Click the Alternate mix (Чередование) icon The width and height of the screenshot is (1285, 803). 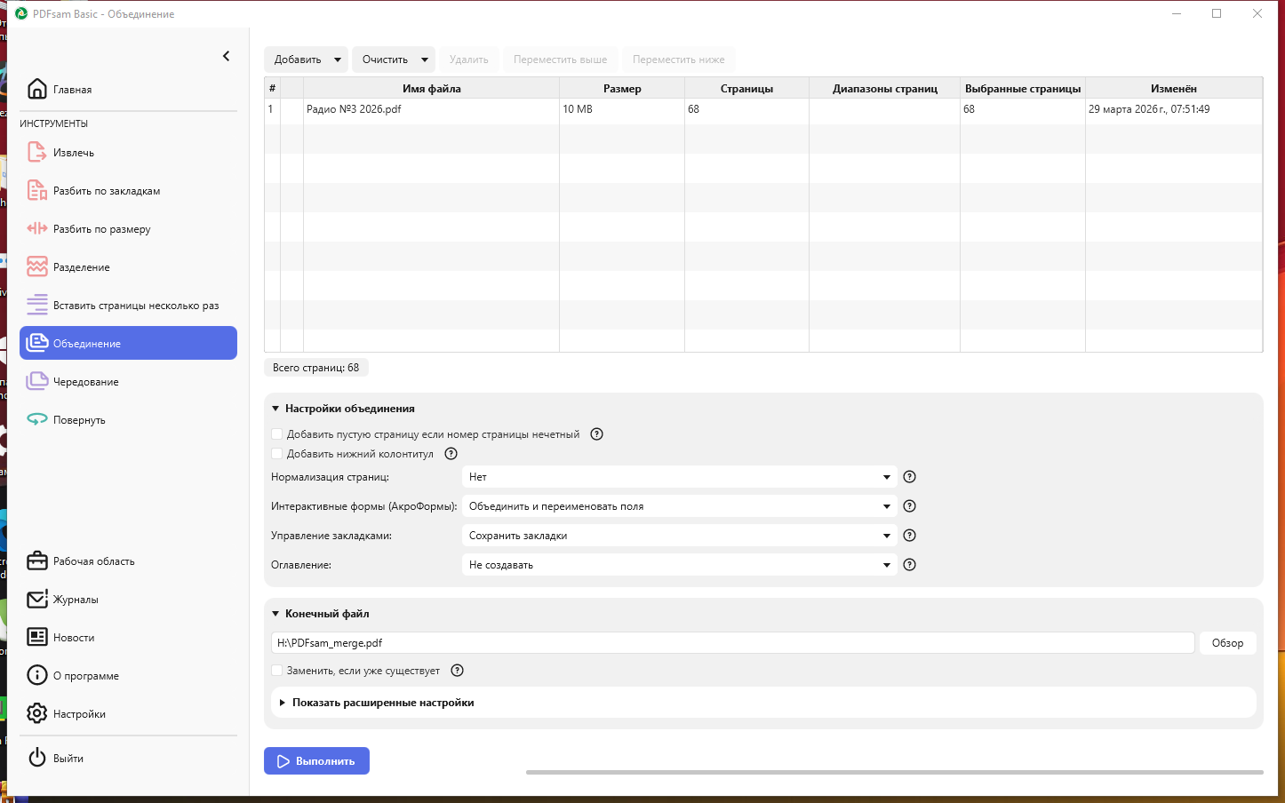[36, 382]
